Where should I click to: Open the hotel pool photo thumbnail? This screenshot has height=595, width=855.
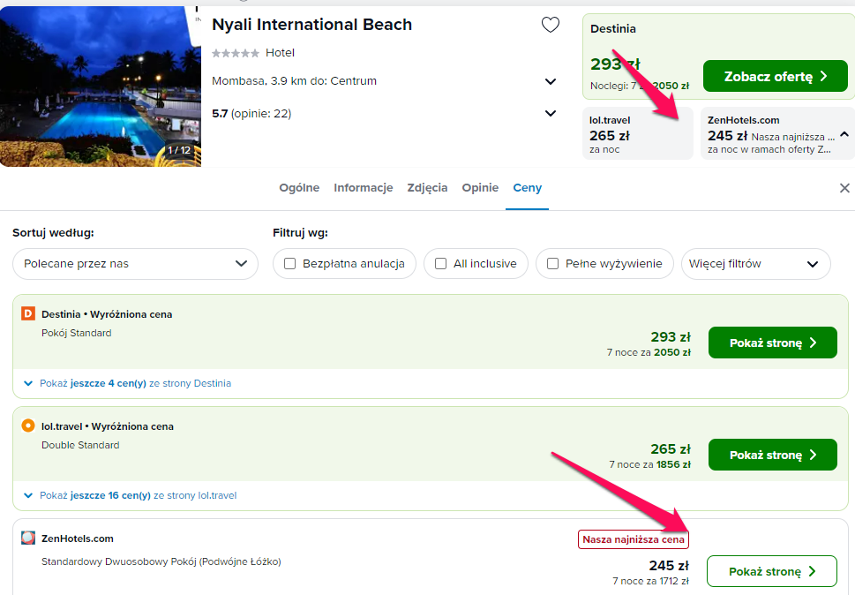click(101, 87)
